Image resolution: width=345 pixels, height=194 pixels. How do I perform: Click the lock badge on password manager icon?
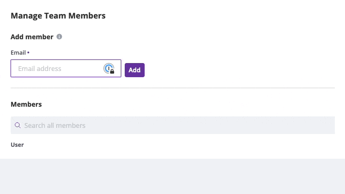click(112, 71)
